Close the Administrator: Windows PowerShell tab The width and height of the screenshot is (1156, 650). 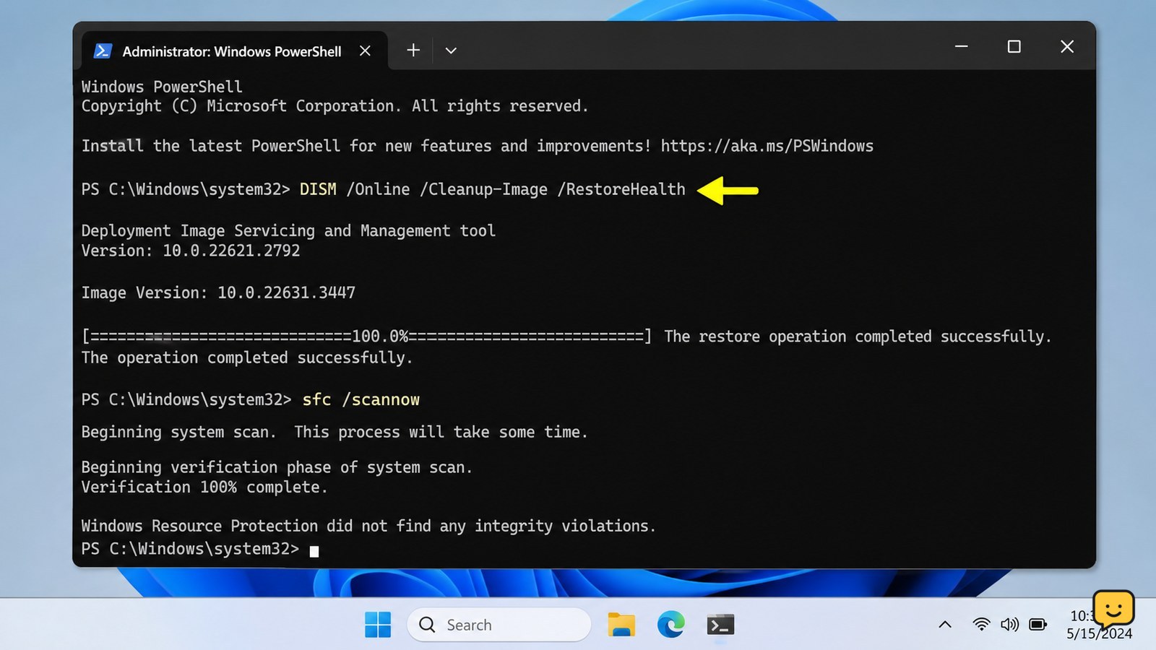[365, 51]
